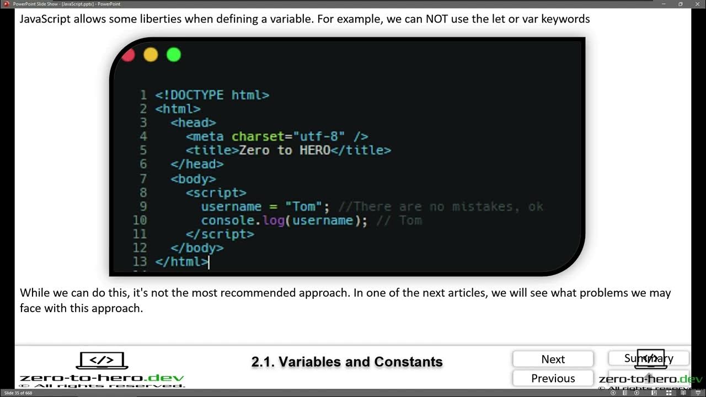The width and height of the screenshot is (706, 397).
Task: Click the "<body>" tag on line 7
Action: (193, 179)
